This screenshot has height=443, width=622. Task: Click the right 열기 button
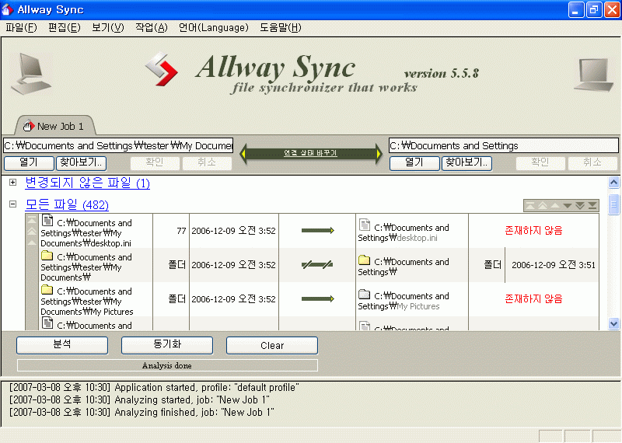coord(414,163)
